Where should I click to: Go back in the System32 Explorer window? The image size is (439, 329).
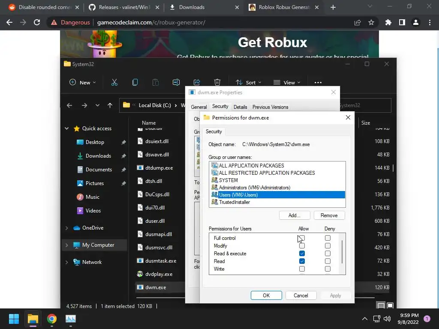(69, 105)
